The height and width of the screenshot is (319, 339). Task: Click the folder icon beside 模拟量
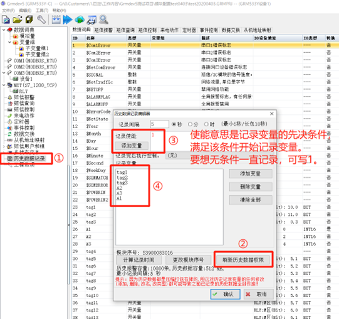[x=16, y=36]
